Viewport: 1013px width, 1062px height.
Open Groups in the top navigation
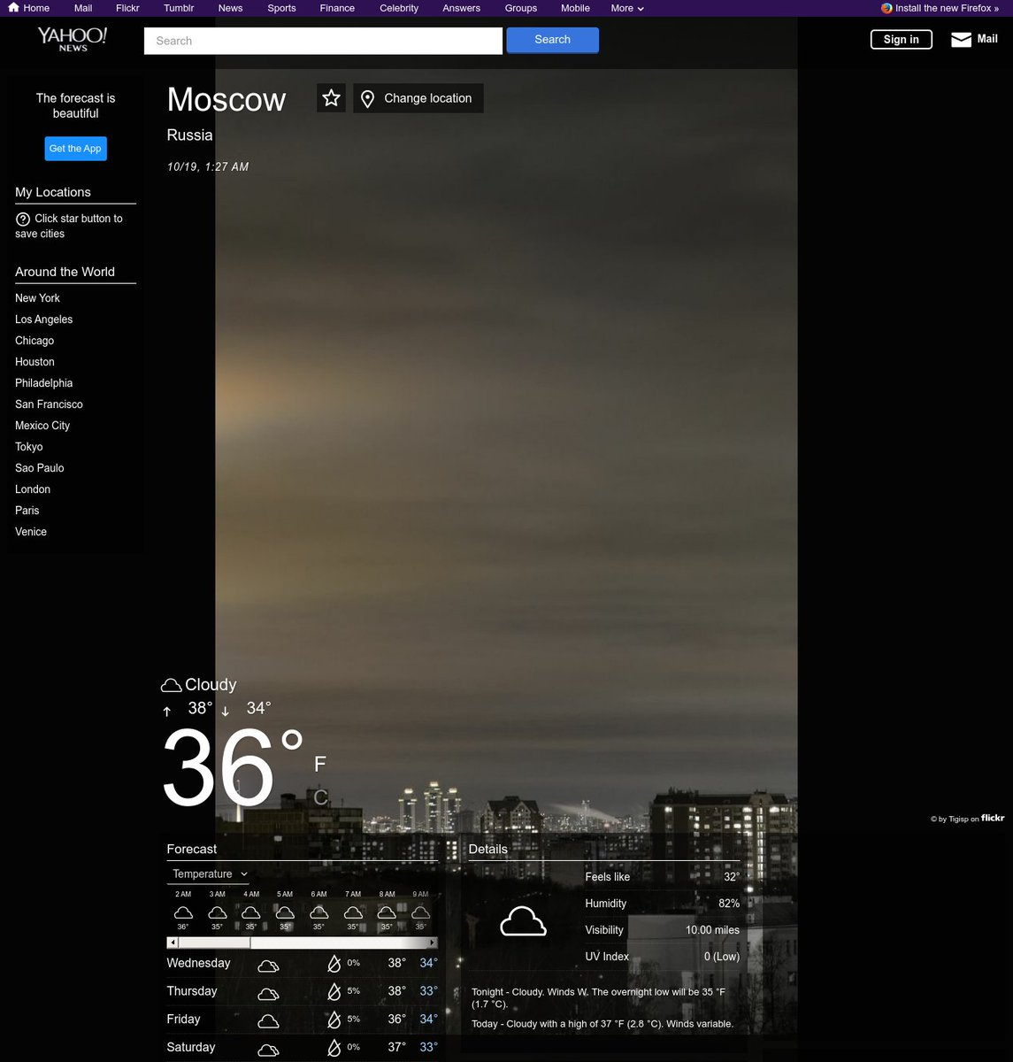pos(521,8)
